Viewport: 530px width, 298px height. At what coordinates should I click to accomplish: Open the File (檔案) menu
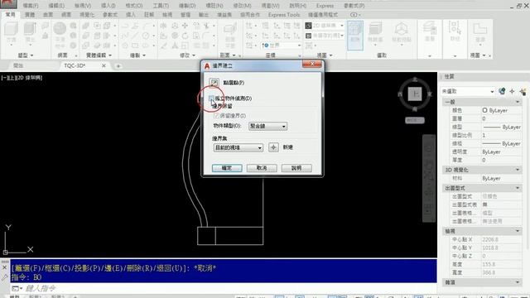coord(31,6)
